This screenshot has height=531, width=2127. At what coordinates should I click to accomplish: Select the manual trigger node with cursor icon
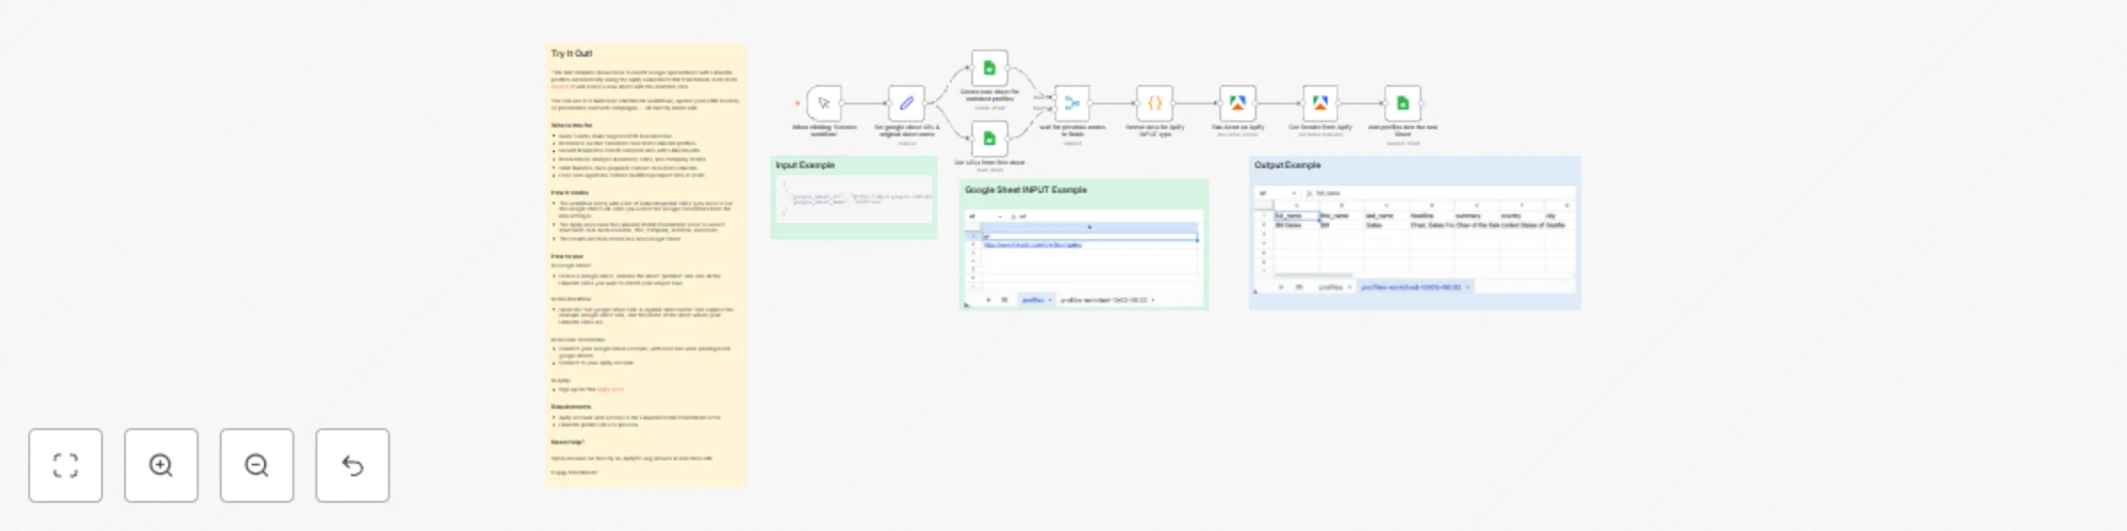pos(824,104)
